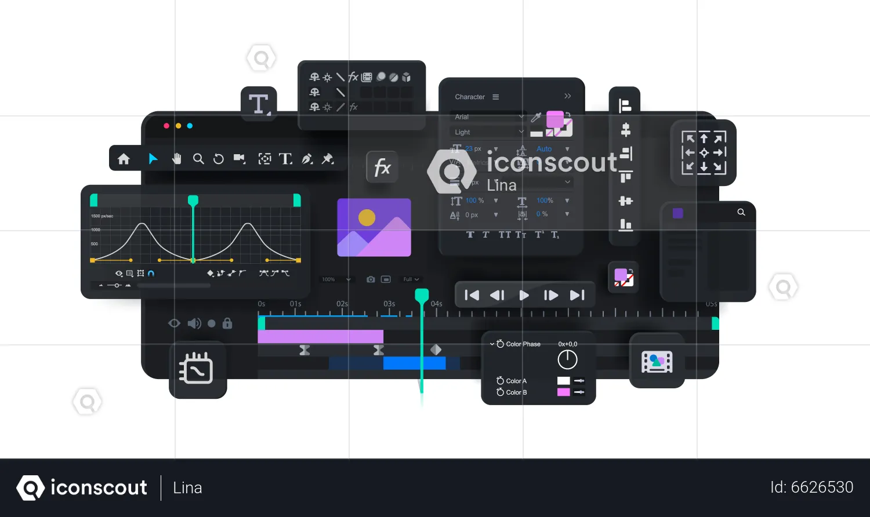Image resolution: width=870 pixels, height=517 pixels.
Task: Open the Graph Editor chip tile
Action: pyautogui.click(x=197, y=369)
